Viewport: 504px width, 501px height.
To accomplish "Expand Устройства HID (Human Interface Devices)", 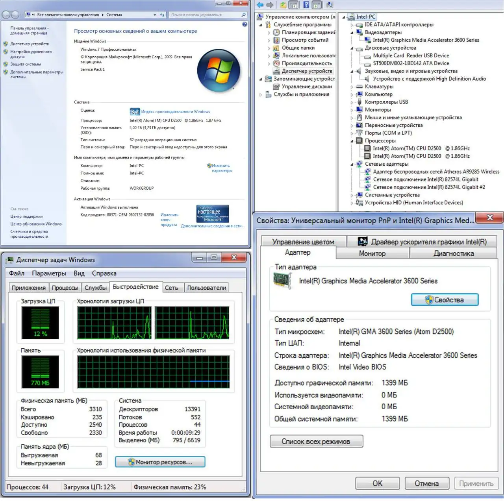I will coord(352,203).
